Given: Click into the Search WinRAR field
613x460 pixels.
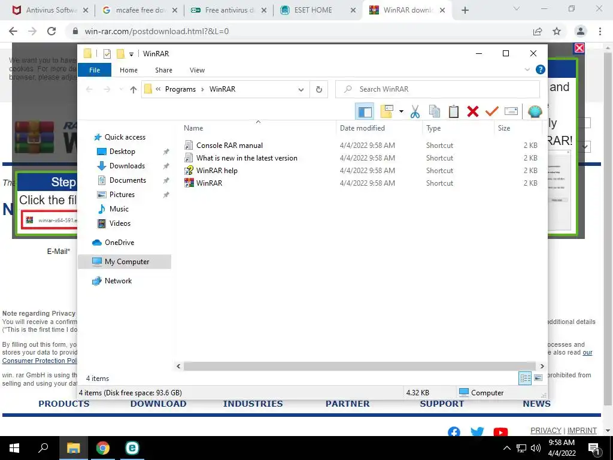Looking at the screenshot, I should pos(438,89).
